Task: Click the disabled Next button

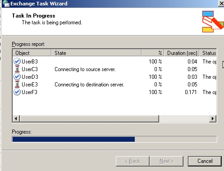Action: click(x=166, y=161)
